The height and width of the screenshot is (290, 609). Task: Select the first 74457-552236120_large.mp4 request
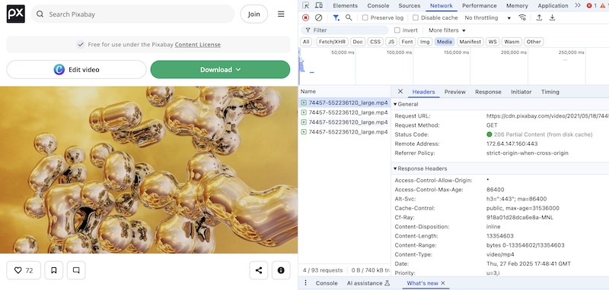click(345, 102)
